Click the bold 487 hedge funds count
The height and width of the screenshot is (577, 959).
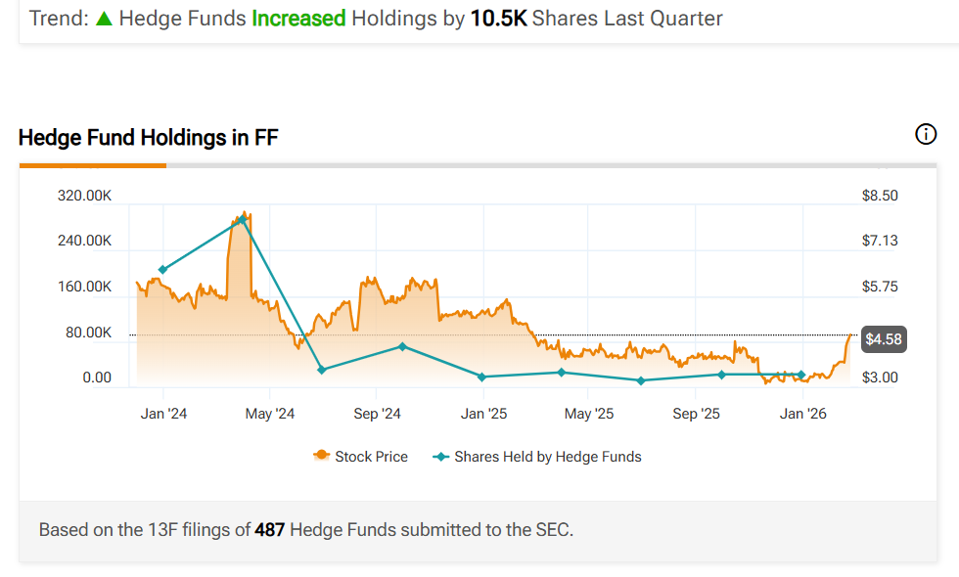270,530
